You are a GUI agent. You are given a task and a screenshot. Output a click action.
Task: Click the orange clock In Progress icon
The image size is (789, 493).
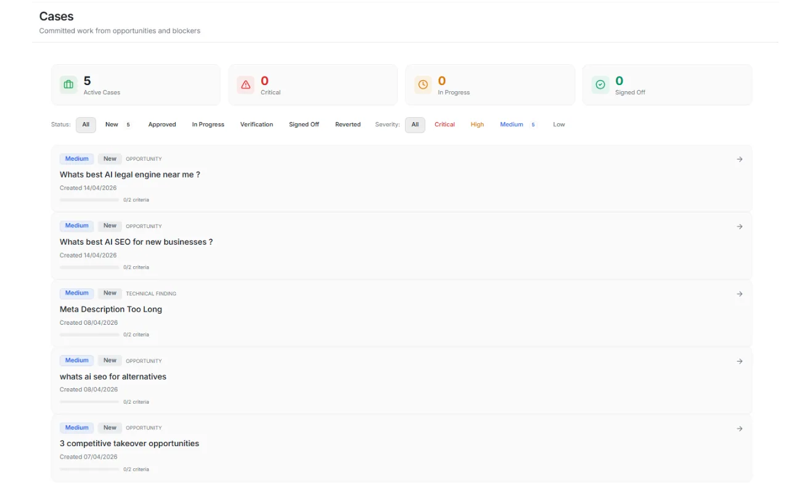pos(423,85)
